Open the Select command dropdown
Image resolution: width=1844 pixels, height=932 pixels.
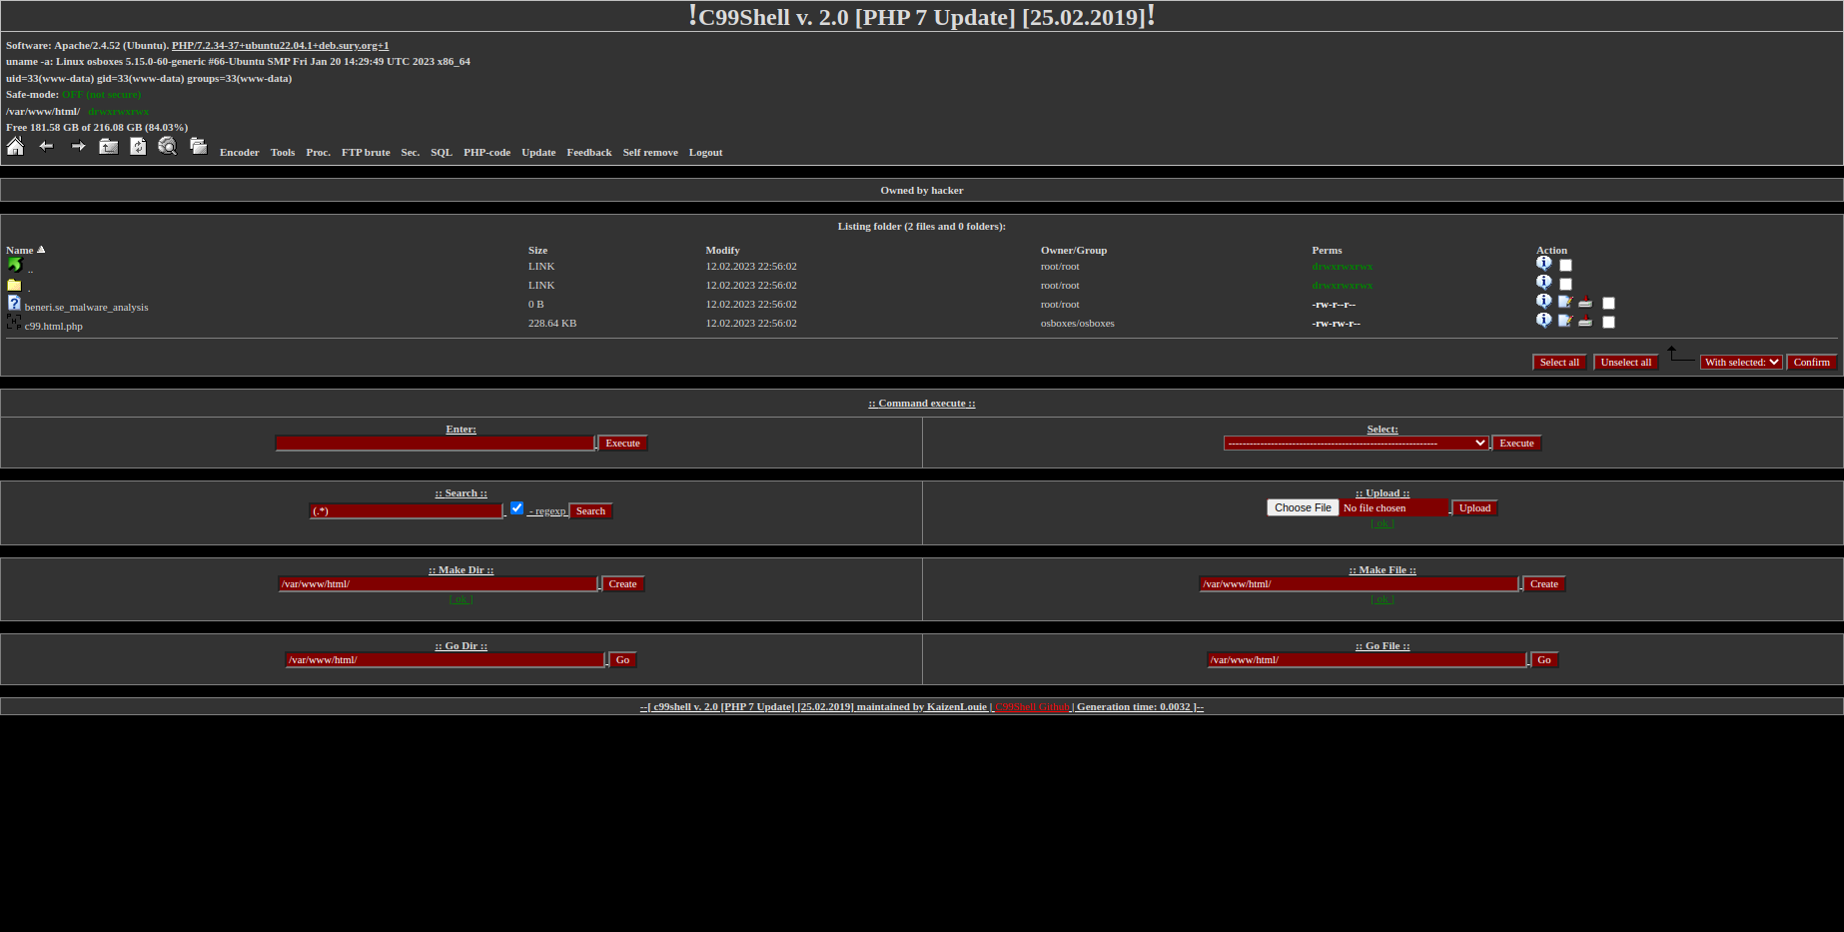coord(1357,444)
